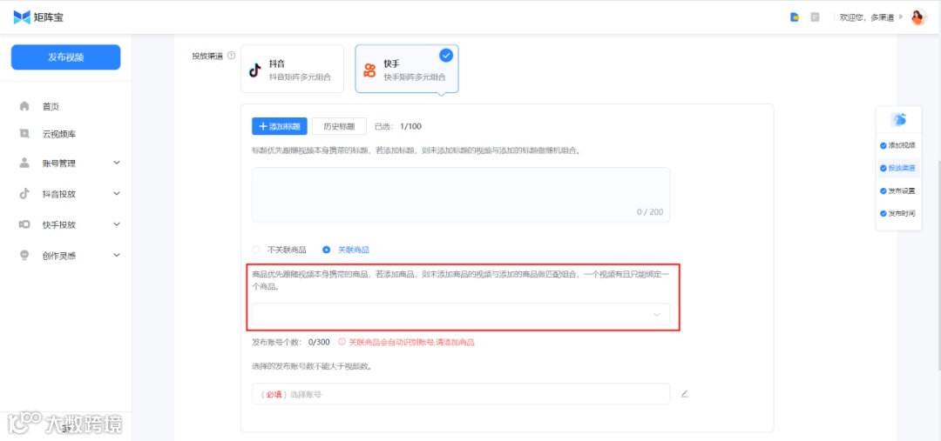Image resolution: width=941 pixels, height=441 pixels.
Task: Open 快手投放 menu item
Action: pyautogui.click(x=59, y=224)
